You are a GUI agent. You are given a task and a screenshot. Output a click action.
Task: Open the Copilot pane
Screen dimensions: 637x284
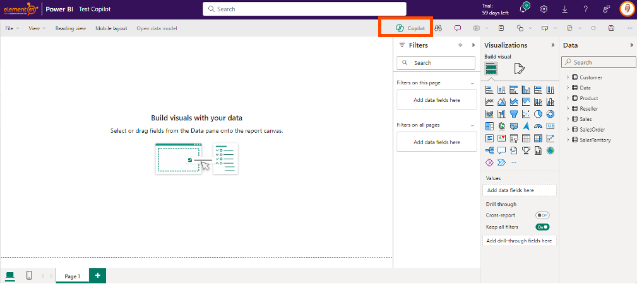pyautogui.click(x=410, y=28)
